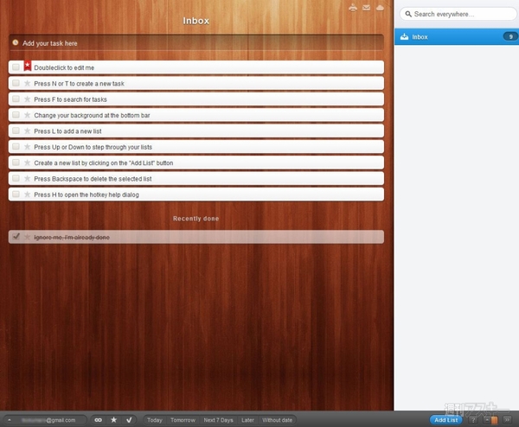Filter tasks due Tomorrow
Screen dimensions: 519x427
[x=183, y=420]
